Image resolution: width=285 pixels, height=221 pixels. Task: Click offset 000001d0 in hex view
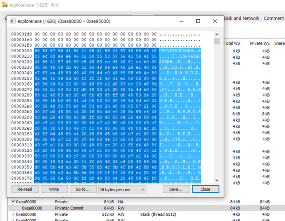22,34
